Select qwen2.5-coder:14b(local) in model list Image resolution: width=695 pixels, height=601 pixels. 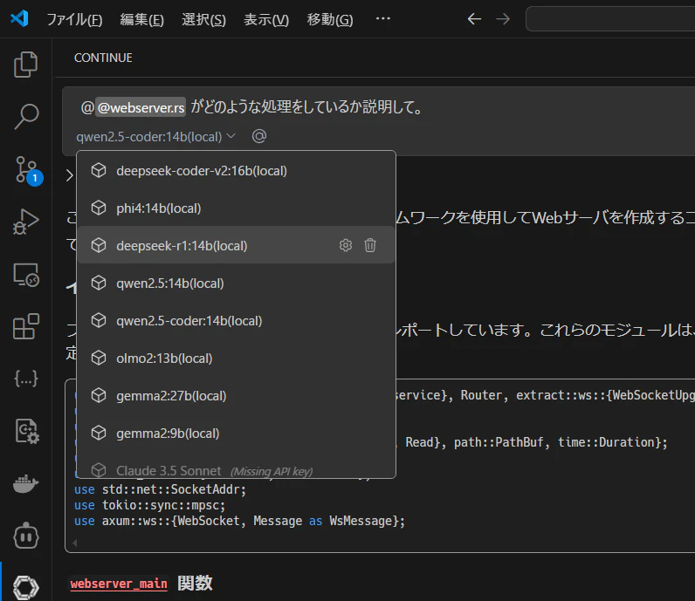pyautogui.click(x=237, y=321)
